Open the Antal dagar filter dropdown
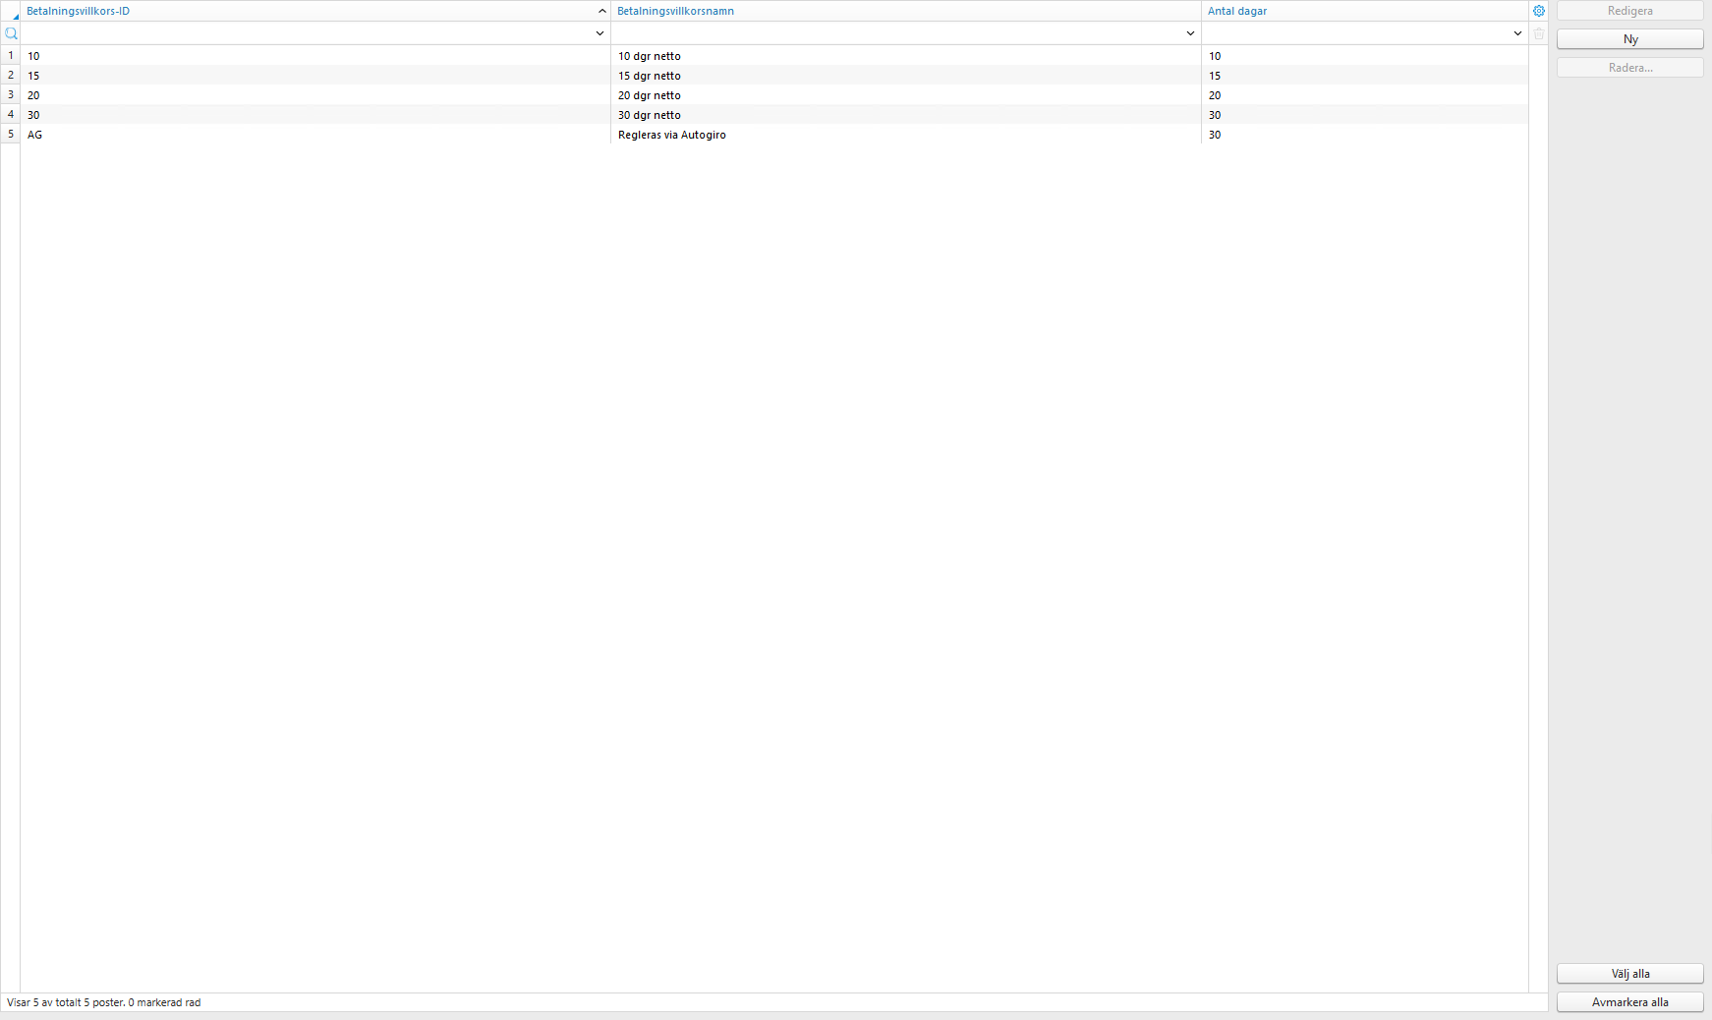This screenshot has height=1020, width=1712. [1516, 32]
